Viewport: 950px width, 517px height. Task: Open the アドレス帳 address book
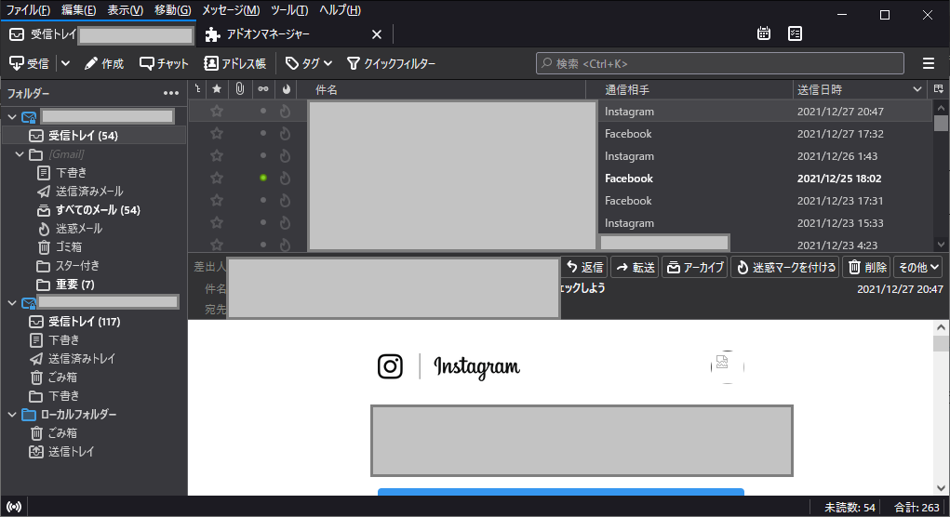pos(235,63)
